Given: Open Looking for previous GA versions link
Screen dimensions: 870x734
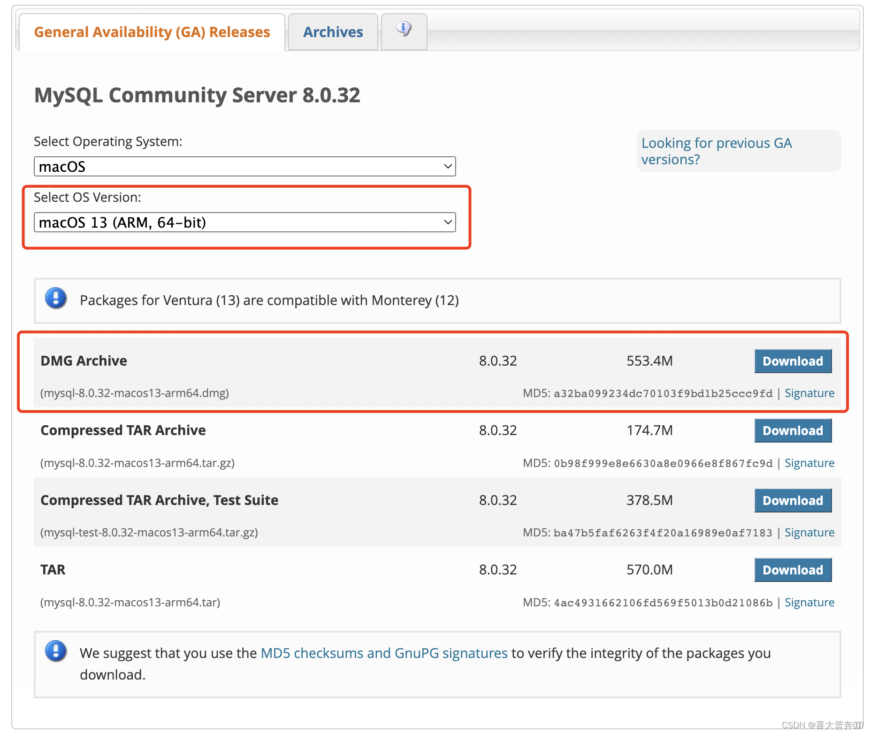Looking at the screenshot, I should tap(717, 151).
